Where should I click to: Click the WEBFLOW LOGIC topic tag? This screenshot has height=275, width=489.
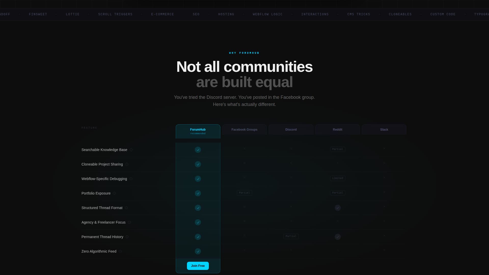268,14
